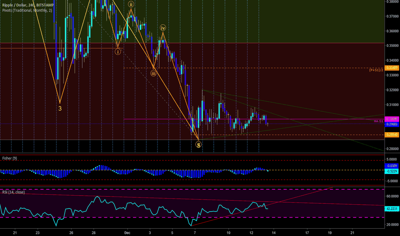Viewport: 400px width, 236px height.
Task: Click the Fisher -5.0000 axis value
Action: (392, 181)
